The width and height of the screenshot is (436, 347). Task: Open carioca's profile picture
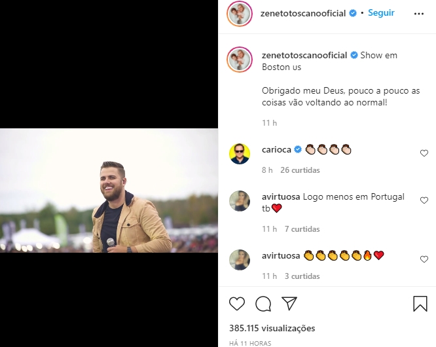coord(240,154)
